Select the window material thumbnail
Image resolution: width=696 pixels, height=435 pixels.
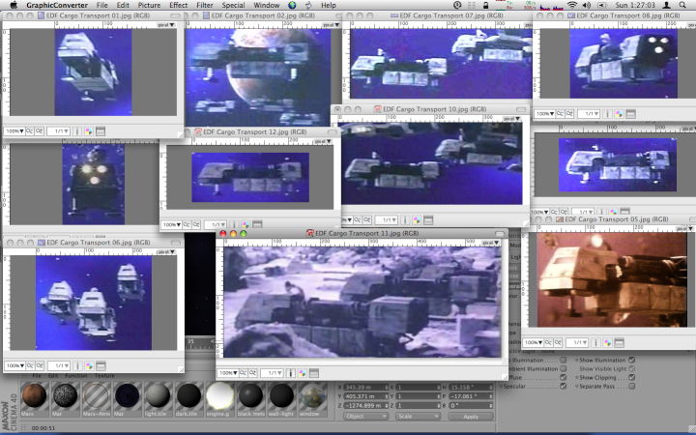(312, 395)
